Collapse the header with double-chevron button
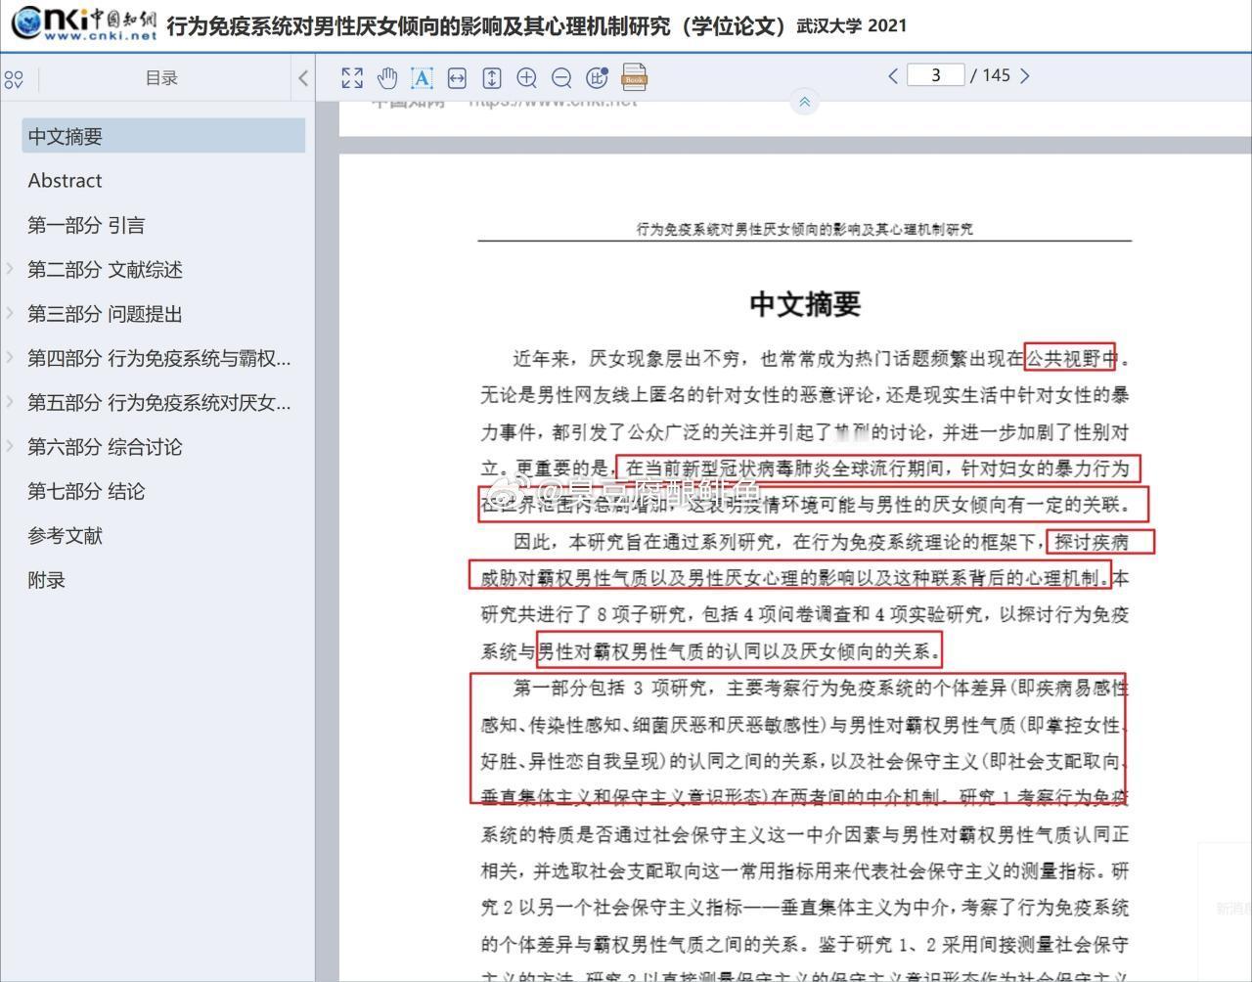 pyautogui.click(x=804, y=102)
